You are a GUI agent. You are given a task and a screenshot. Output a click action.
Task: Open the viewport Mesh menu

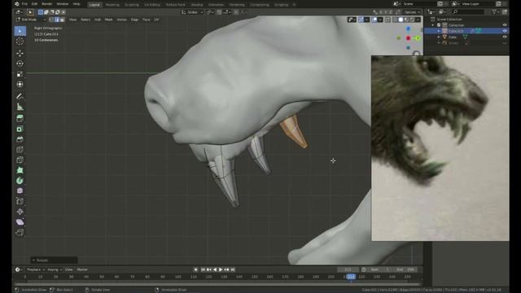(108, 20)
